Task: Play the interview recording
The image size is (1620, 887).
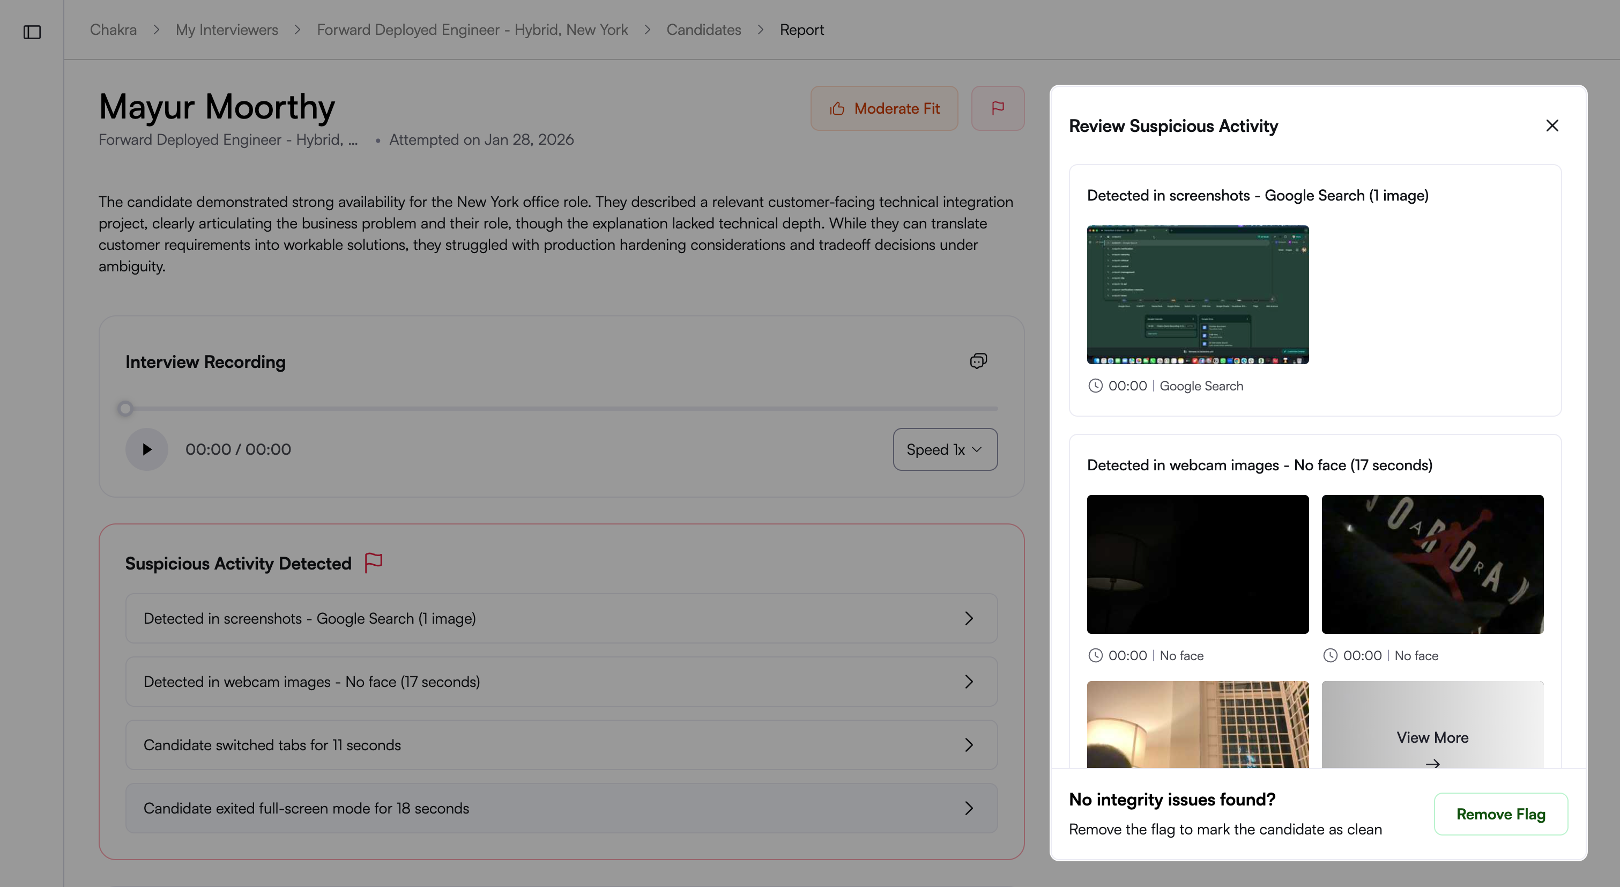Action: 146,449
